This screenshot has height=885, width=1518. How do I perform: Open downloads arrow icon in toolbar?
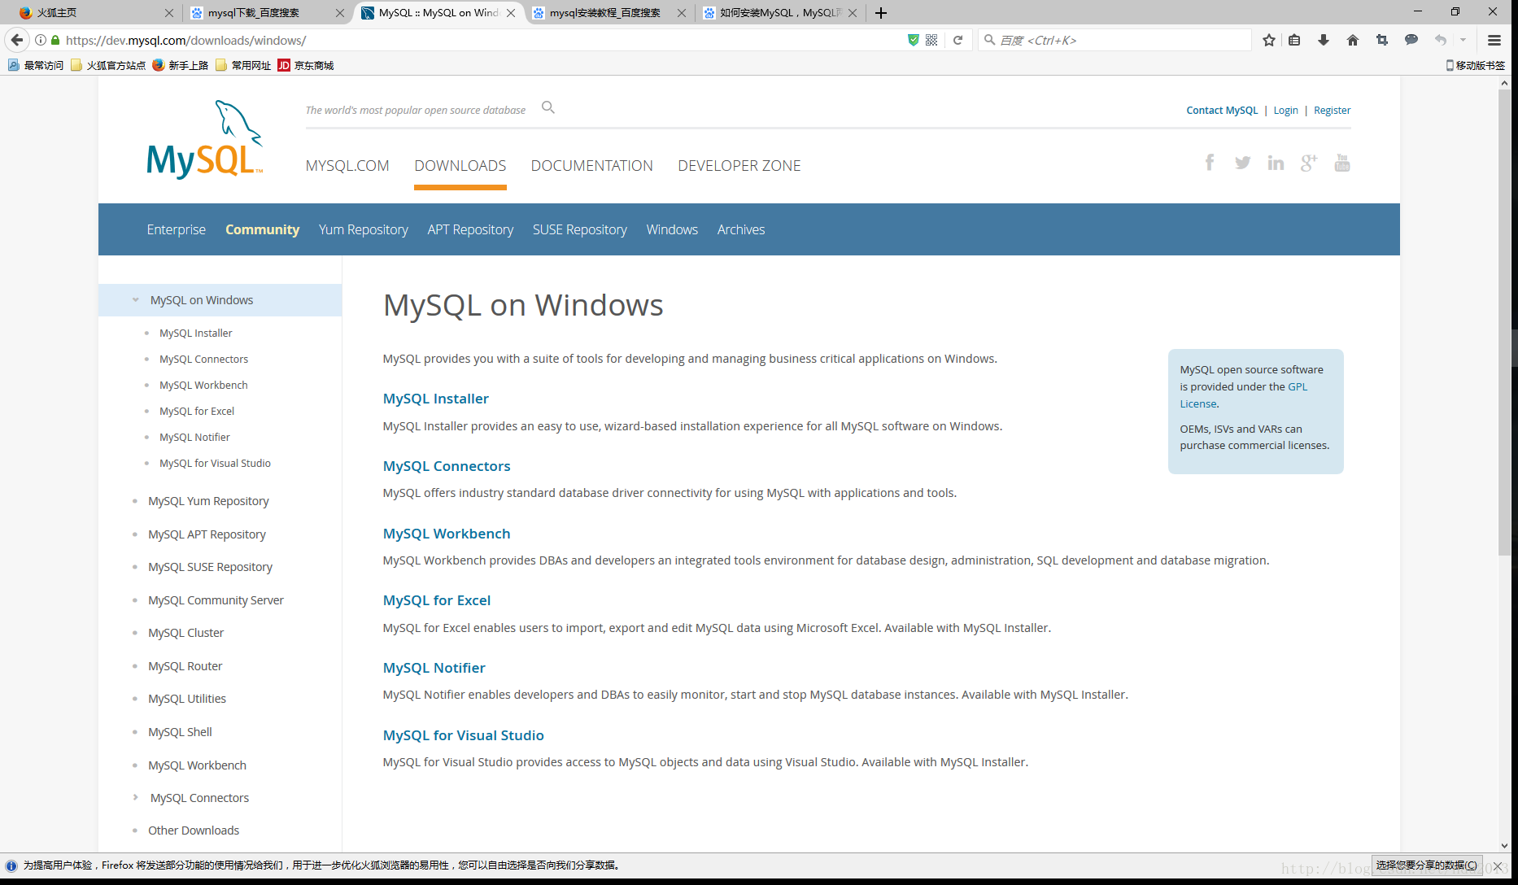(x=1324, y=40)
